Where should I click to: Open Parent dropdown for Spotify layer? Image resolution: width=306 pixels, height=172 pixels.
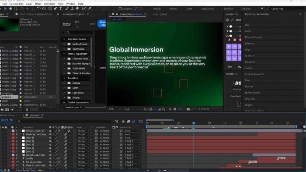pyautogui.click(x=132, y=158)
